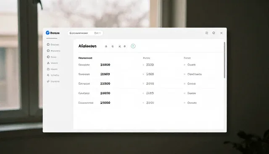269x154 pixels.
Task: Click the green circular icon beside the page title
Action: coord(133,46)
